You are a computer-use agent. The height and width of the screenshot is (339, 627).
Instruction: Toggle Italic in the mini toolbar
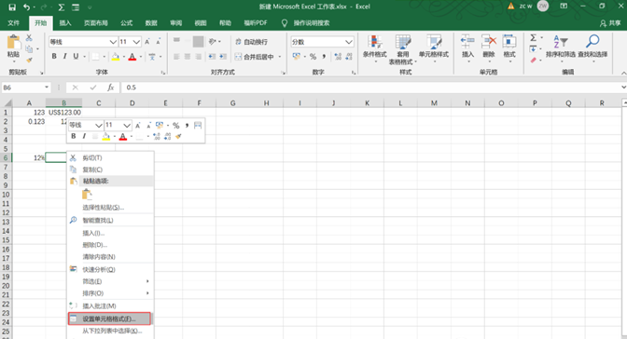pos(84,136)
